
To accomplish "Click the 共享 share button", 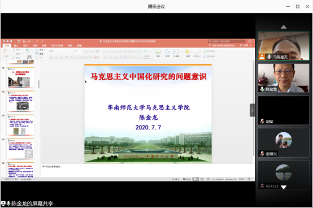I will pos(244,46).
